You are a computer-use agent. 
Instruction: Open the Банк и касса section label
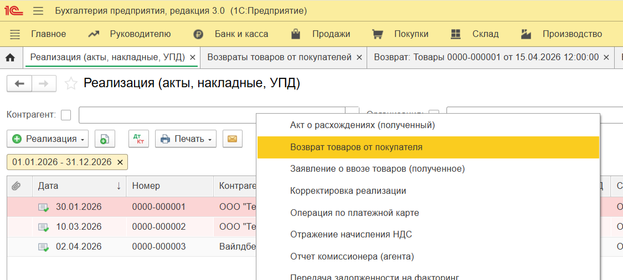pos(241,34)
